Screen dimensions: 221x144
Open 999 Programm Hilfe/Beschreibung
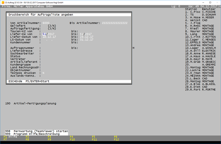tap(36, 134)
